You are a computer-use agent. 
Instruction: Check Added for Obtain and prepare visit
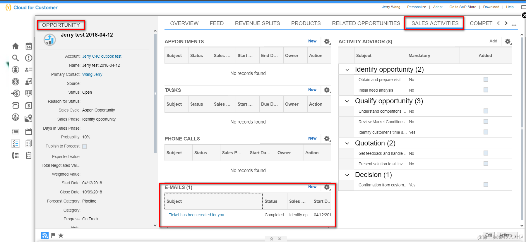tap(486, 79)
